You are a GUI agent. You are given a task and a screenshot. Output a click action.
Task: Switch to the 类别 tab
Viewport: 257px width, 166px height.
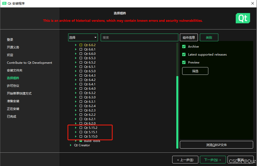coord(209,37)
